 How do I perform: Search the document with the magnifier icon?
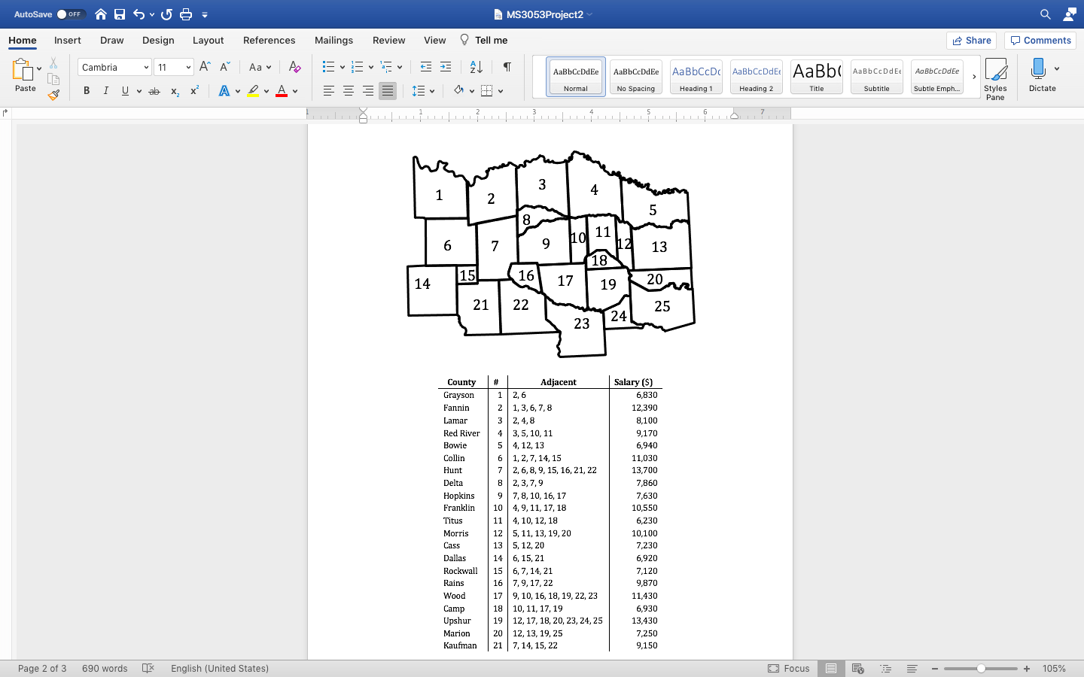tap(1046, 14)
